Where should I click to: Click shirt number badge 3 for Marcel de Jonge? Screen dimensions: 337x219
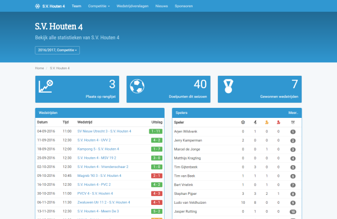point(293,149)
